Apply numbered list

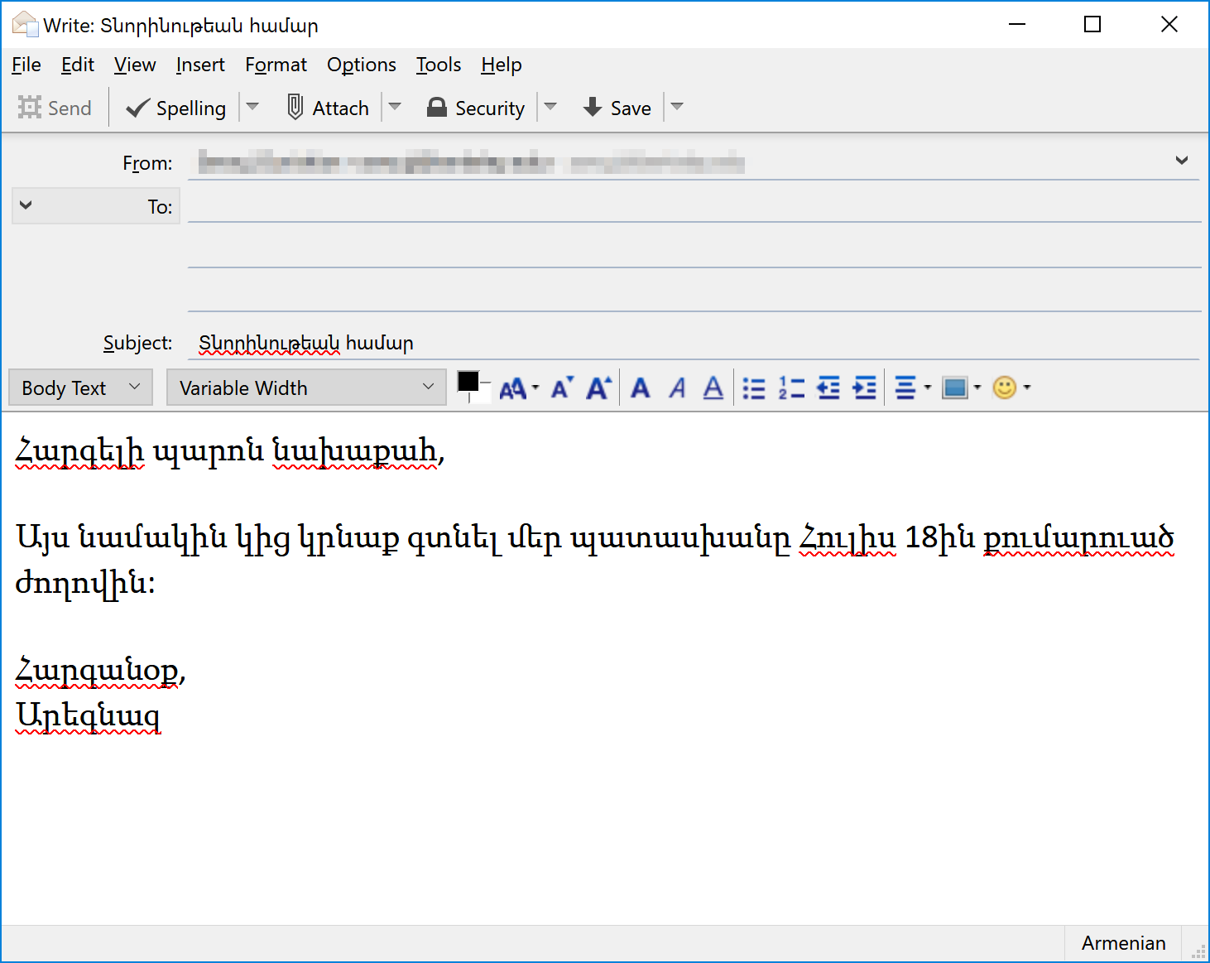[x=790, y=388]
